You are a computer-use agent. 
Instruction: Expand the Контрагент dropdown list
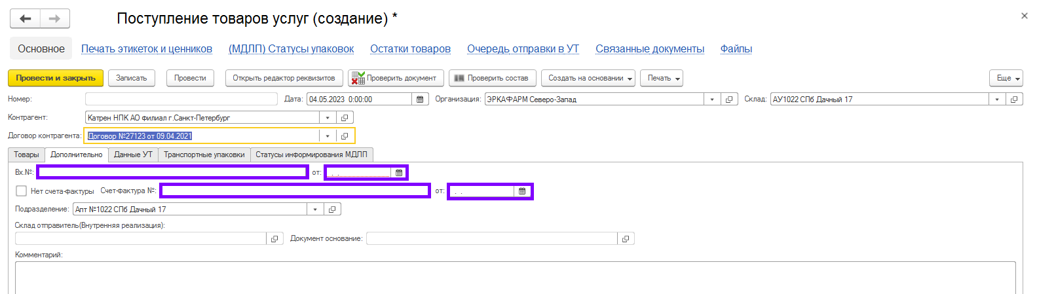[x=328, y=118]
